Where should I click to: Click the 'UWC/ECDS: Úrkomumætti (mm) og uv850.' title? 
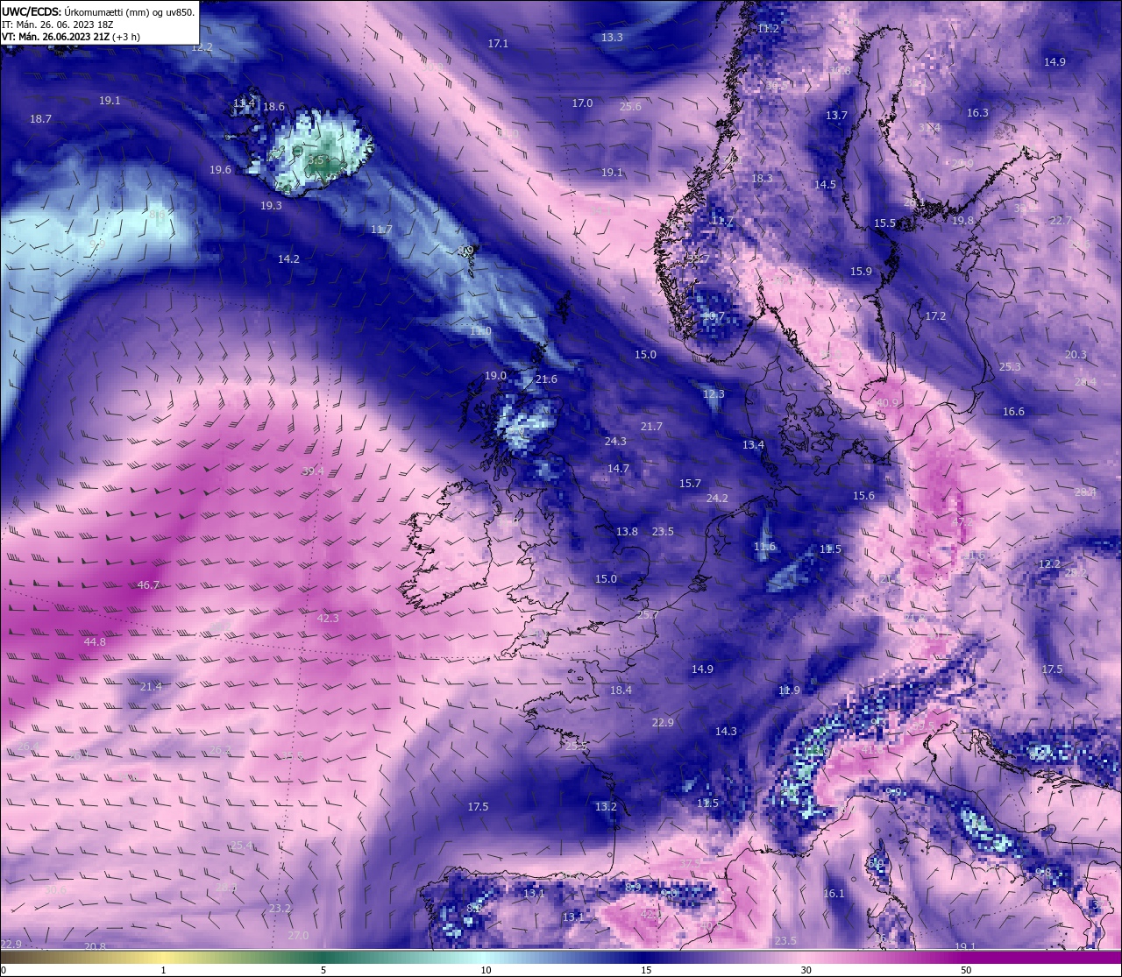click(x=97, y=11)
